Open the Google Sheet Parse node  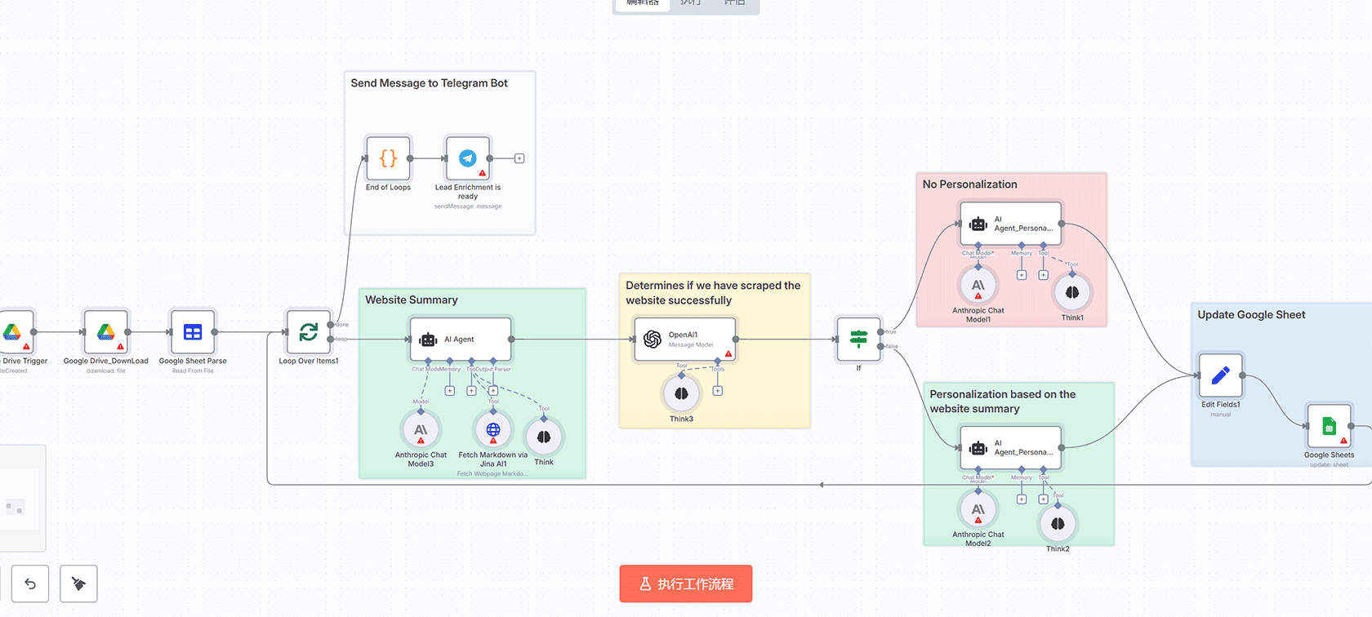[193, 332]
